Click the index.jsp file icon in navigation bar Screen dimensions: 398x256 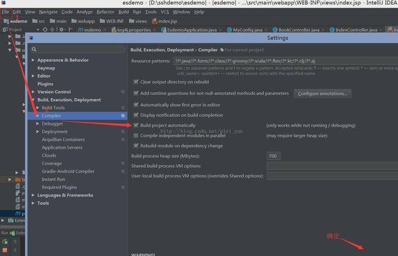[x=154, y=21]
